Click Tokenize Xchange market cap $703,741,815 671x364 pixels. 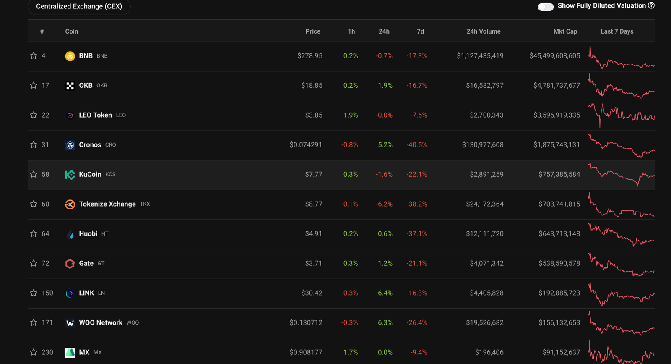[x=559, y=204]
